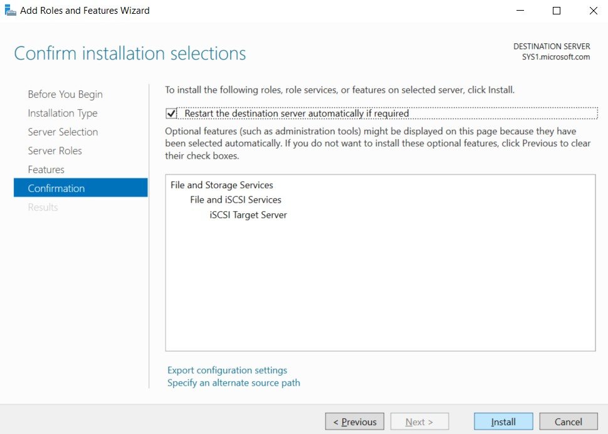The image size is (608, 434).
Task: Switch to Server Selection step
Action: tap(63, 132)
